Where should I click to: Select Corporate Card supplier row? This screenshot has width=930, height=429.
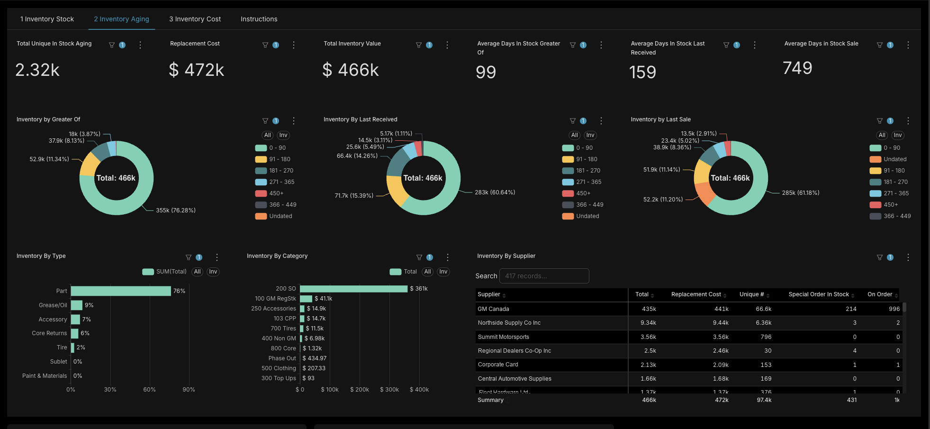688,365
